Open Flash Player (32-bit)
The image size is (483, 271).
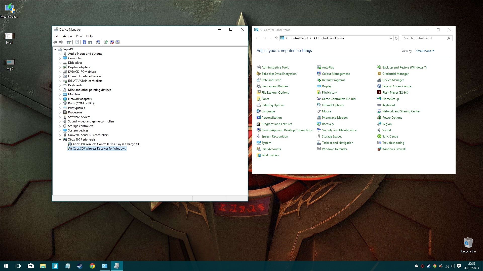click(x=393, y=93)
